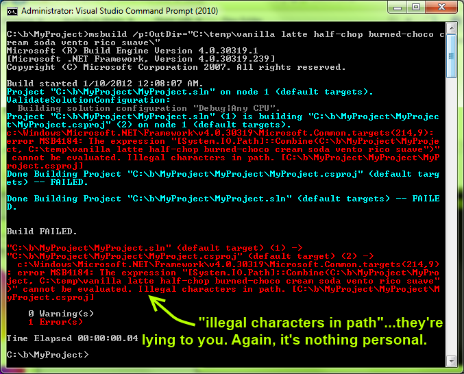The image size is (464, 374).
Task: Click the '[Microsoft .NET Framework, Version 4.0.30319.239]' line
Action: pyautogui.click(x=141, y=59)
